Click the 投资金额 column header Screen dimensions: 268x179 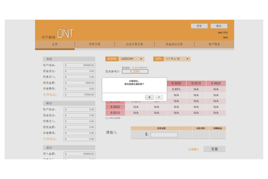(161, 128)
